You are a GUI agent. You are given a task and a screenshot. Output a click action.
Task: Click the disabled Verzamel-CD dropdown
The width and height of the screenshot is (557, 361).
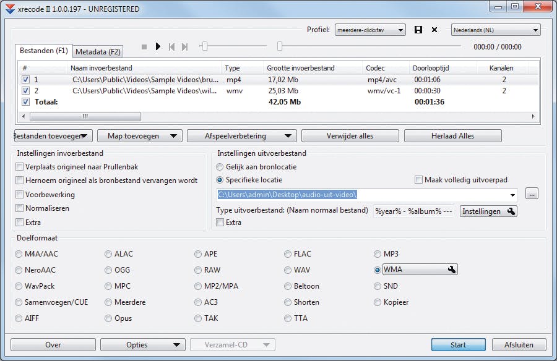coord(233,345)
